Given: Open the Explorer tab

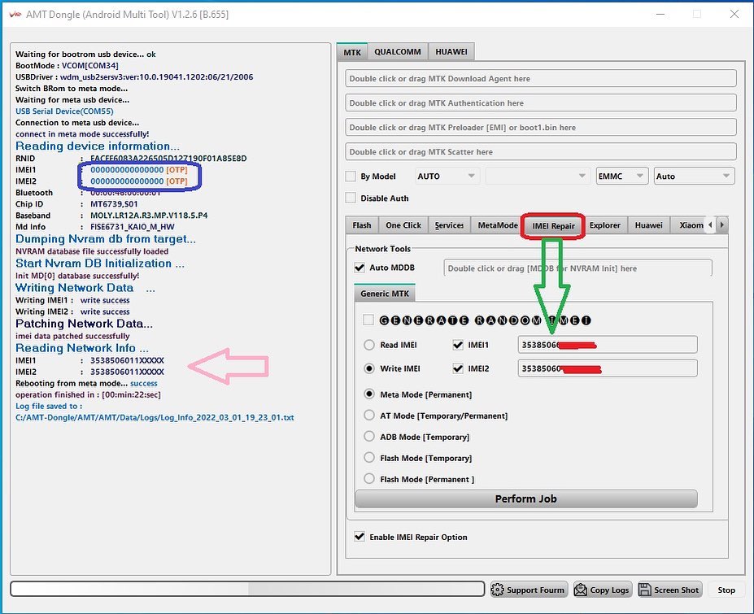Looking at the screenshot, I should click(604, 225).
